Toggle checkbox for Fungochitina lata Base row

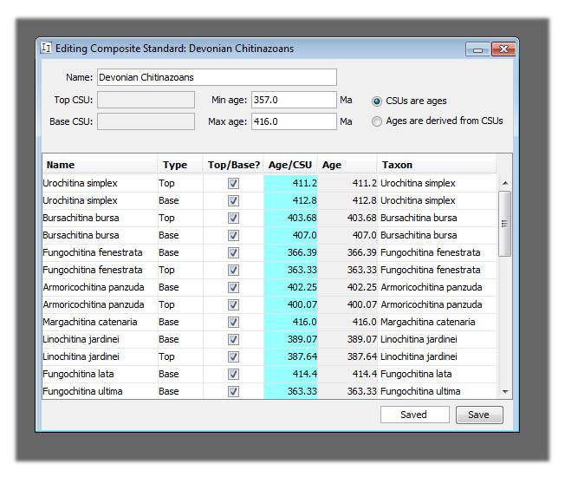[233, 374]
